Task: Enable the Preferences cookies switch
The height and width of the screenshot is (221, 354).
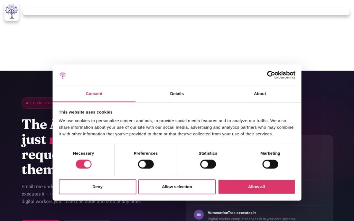Action: pyautogui.click(x=146, y=164)
